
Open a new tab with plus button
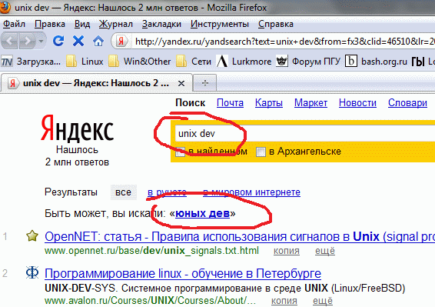point(204,83)
